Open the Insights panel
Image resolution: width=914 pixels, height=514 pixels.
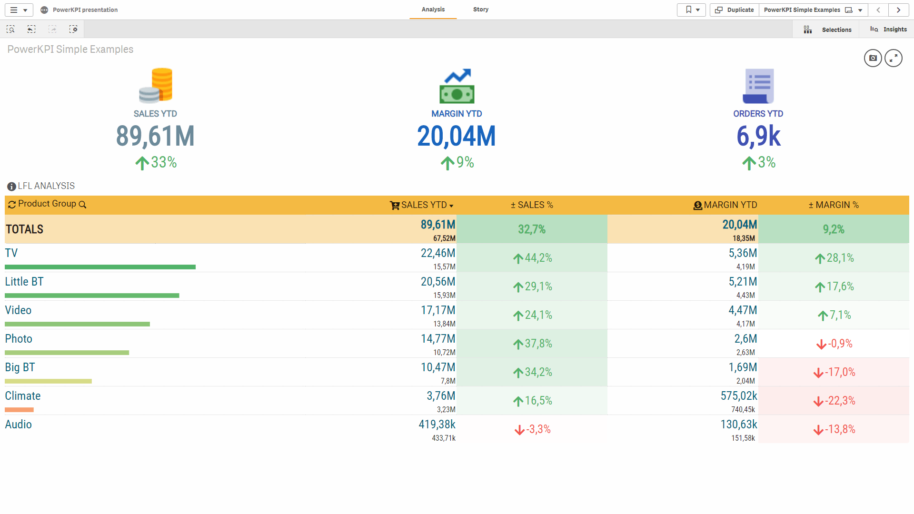point(888,30)
